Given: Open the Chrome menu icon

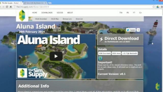Looking at the screenshot, I should click(162, 7).
